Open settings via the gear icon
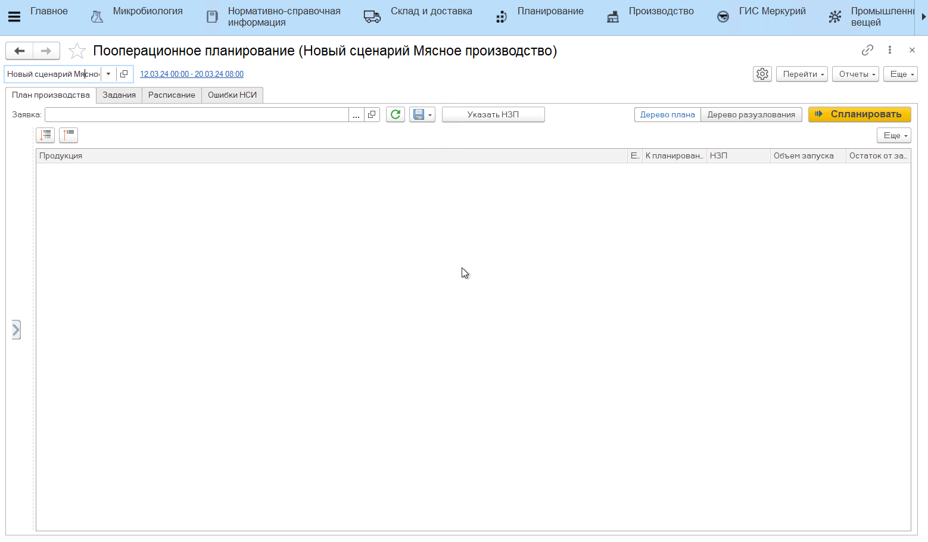Image resolution: width=928 pixels, height=542 pixels. [762, 74]
